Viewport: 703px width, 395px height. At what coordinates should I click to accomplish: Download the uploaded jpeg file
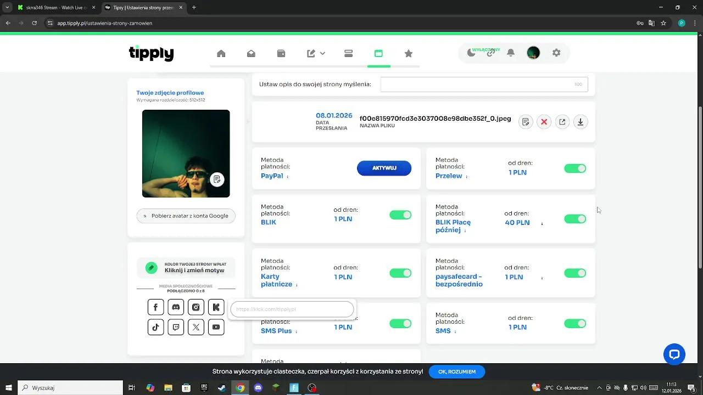click(x=581, y=122)
